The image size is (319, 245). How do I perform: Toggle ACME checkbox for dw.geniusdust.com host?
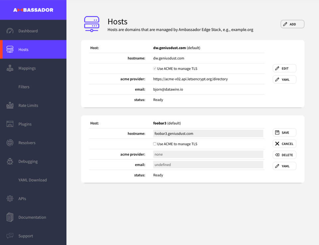pos(155,68)
